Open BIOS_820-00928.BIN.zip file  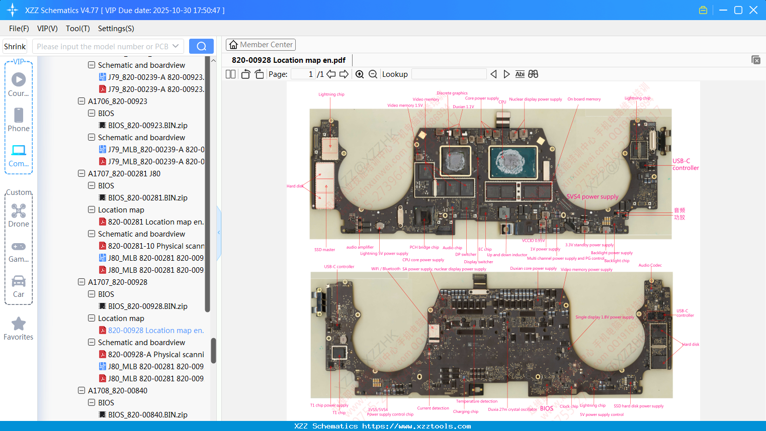pos(148,306)
